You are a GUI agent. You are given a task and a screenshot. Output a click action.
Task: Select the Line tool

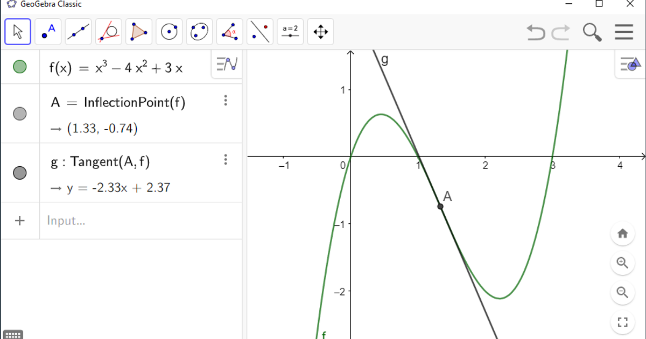coord(78,31)
